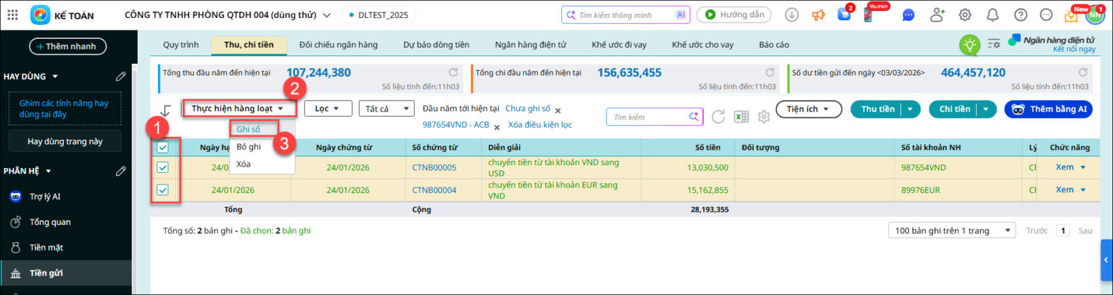Click the Tìm kiếm search field

pos(648,117)
